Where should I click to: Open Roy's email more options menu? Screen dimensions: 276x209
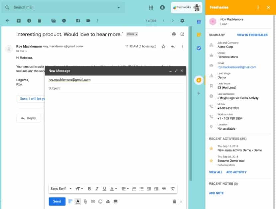tap(182, 47)
